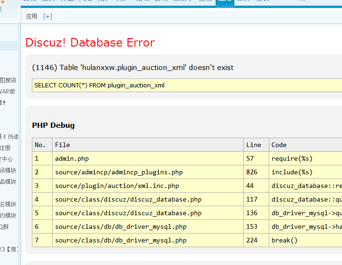Open sidebar item ending 名模块

point(8,204)
